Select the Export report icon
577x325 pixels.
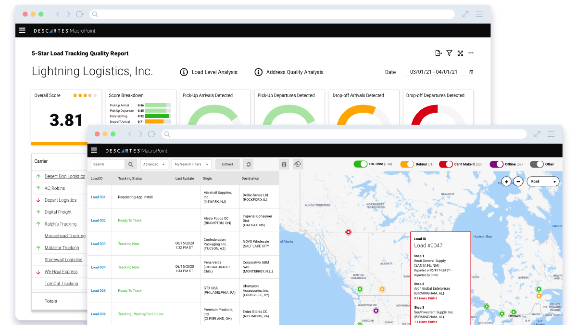click(439, 53)
